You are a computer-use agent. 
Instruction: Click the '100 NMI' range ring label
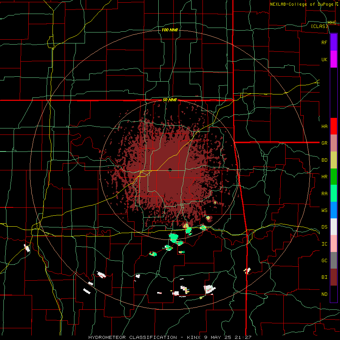(170, 30)
